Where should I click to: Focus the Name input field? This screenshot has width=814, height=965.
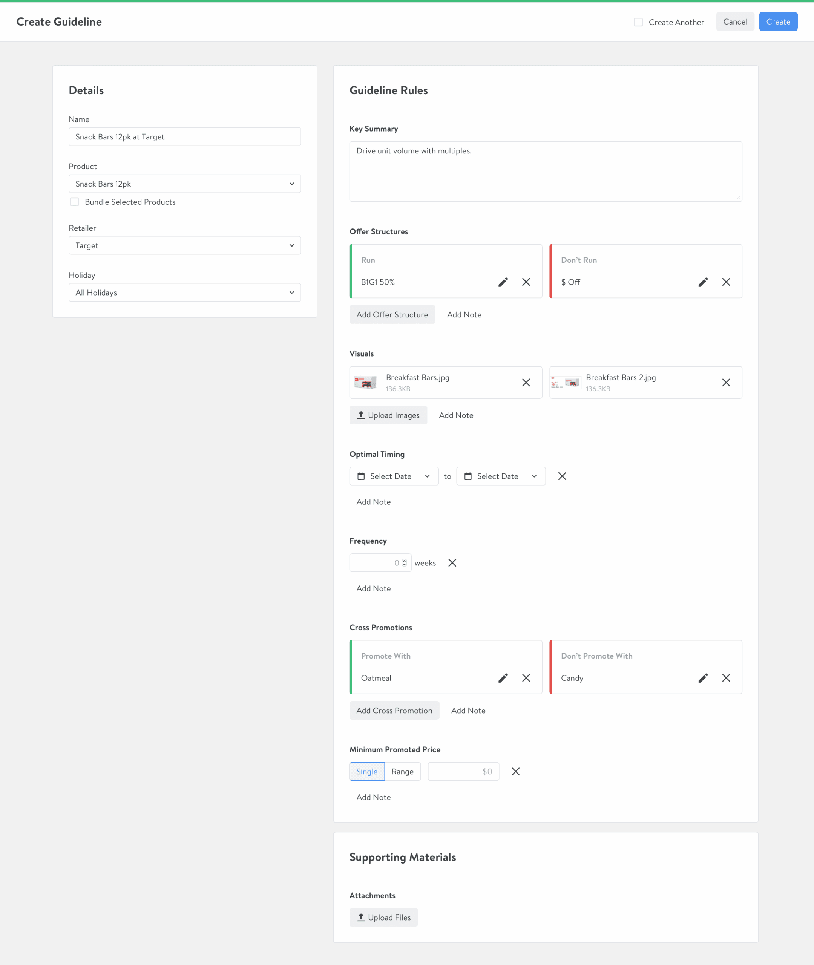click(185, 136)
